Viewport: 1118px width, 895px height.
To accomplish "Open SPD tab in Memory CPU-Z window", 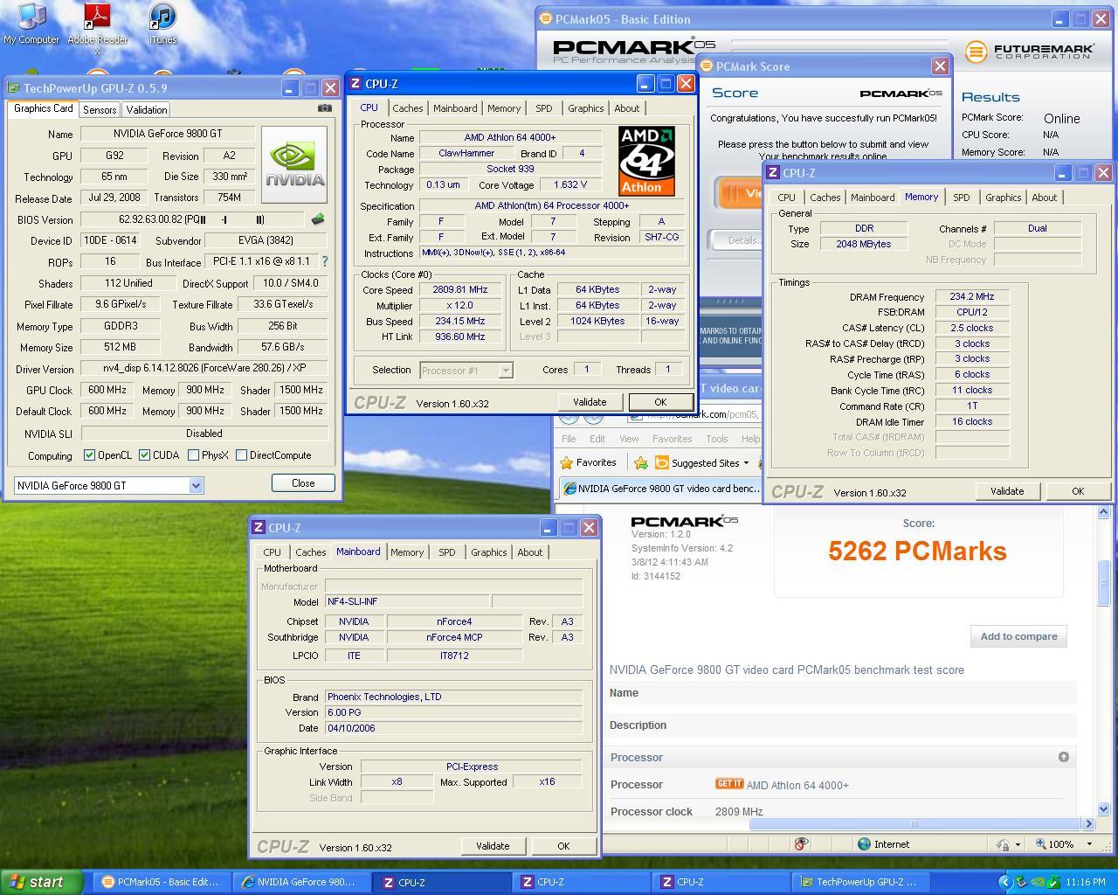I will (x=961, y=198).
